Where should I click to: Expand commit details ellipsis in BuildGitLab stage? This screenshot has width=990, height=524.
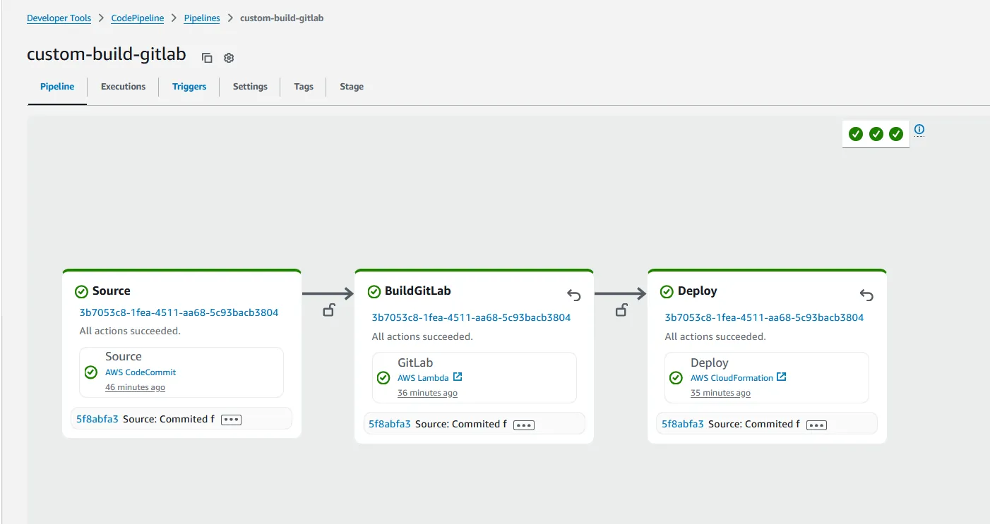523,425
